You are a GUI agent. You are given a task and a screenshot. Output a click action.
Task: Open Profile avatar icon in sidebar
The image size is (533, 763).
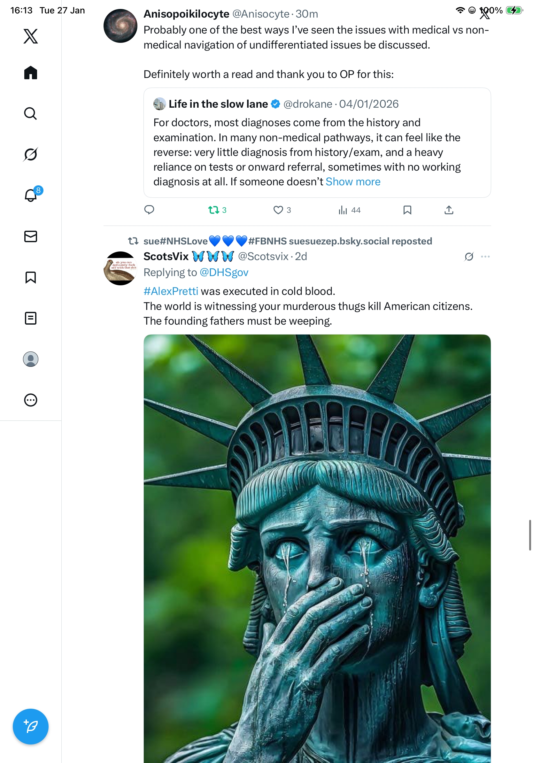click(31, 359)
